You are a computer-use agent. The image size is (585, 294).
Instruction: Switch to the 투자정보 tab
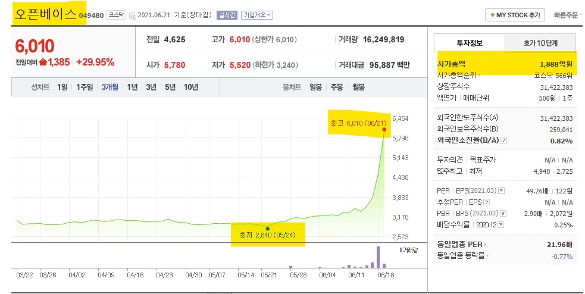coord(470,43)
